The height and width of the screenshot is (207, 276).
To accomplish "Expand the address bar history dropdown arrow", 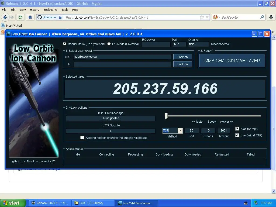I will tap(207, 17).
